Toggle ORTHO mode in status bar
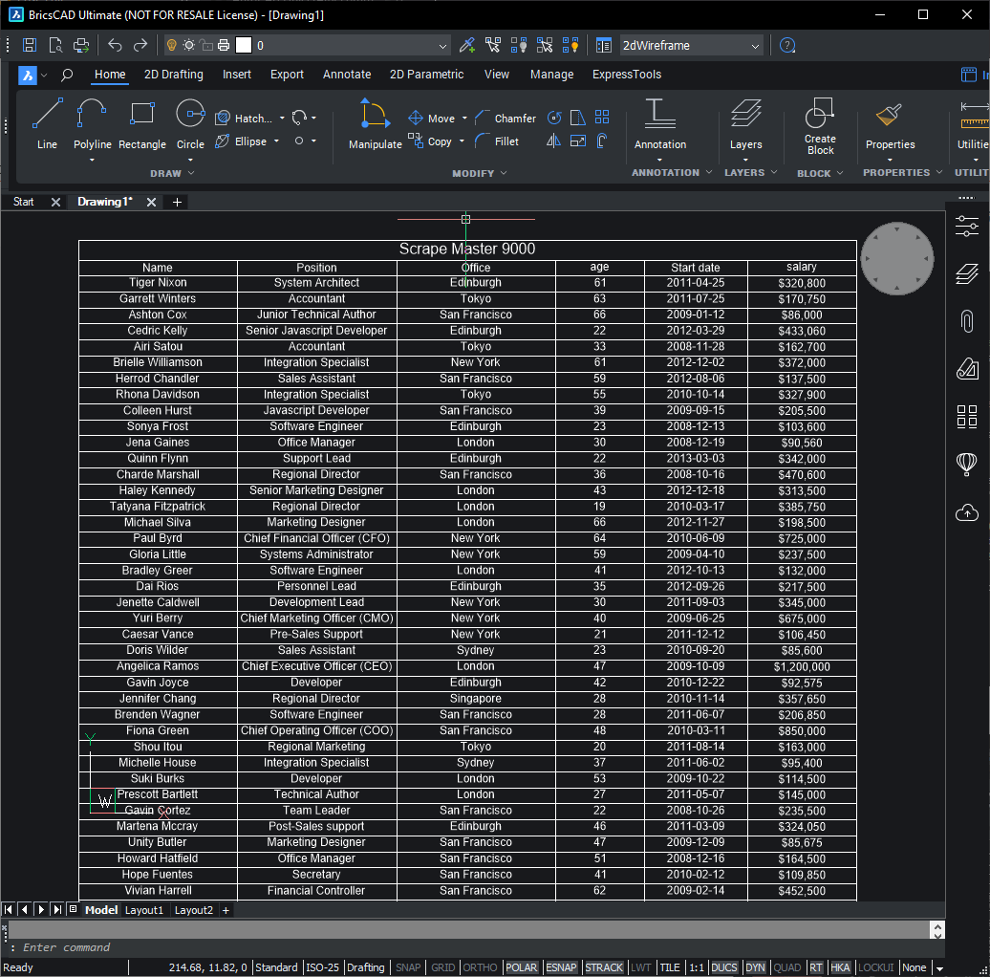The image size is (990, 977). click(x=480, y=966)
